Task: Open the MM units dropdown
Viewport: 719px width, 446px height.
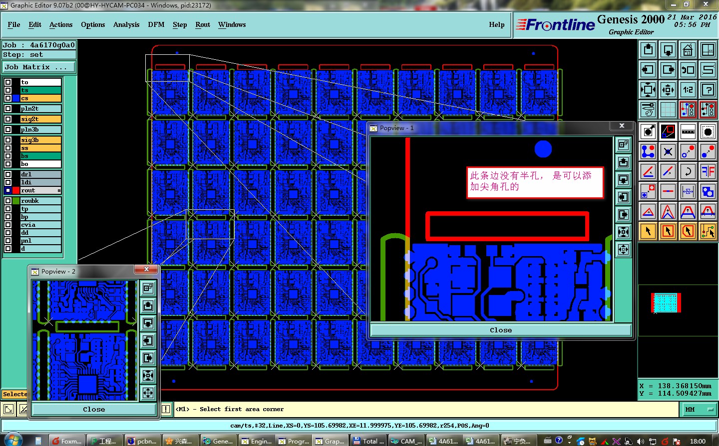Action: tap(699, 410)
